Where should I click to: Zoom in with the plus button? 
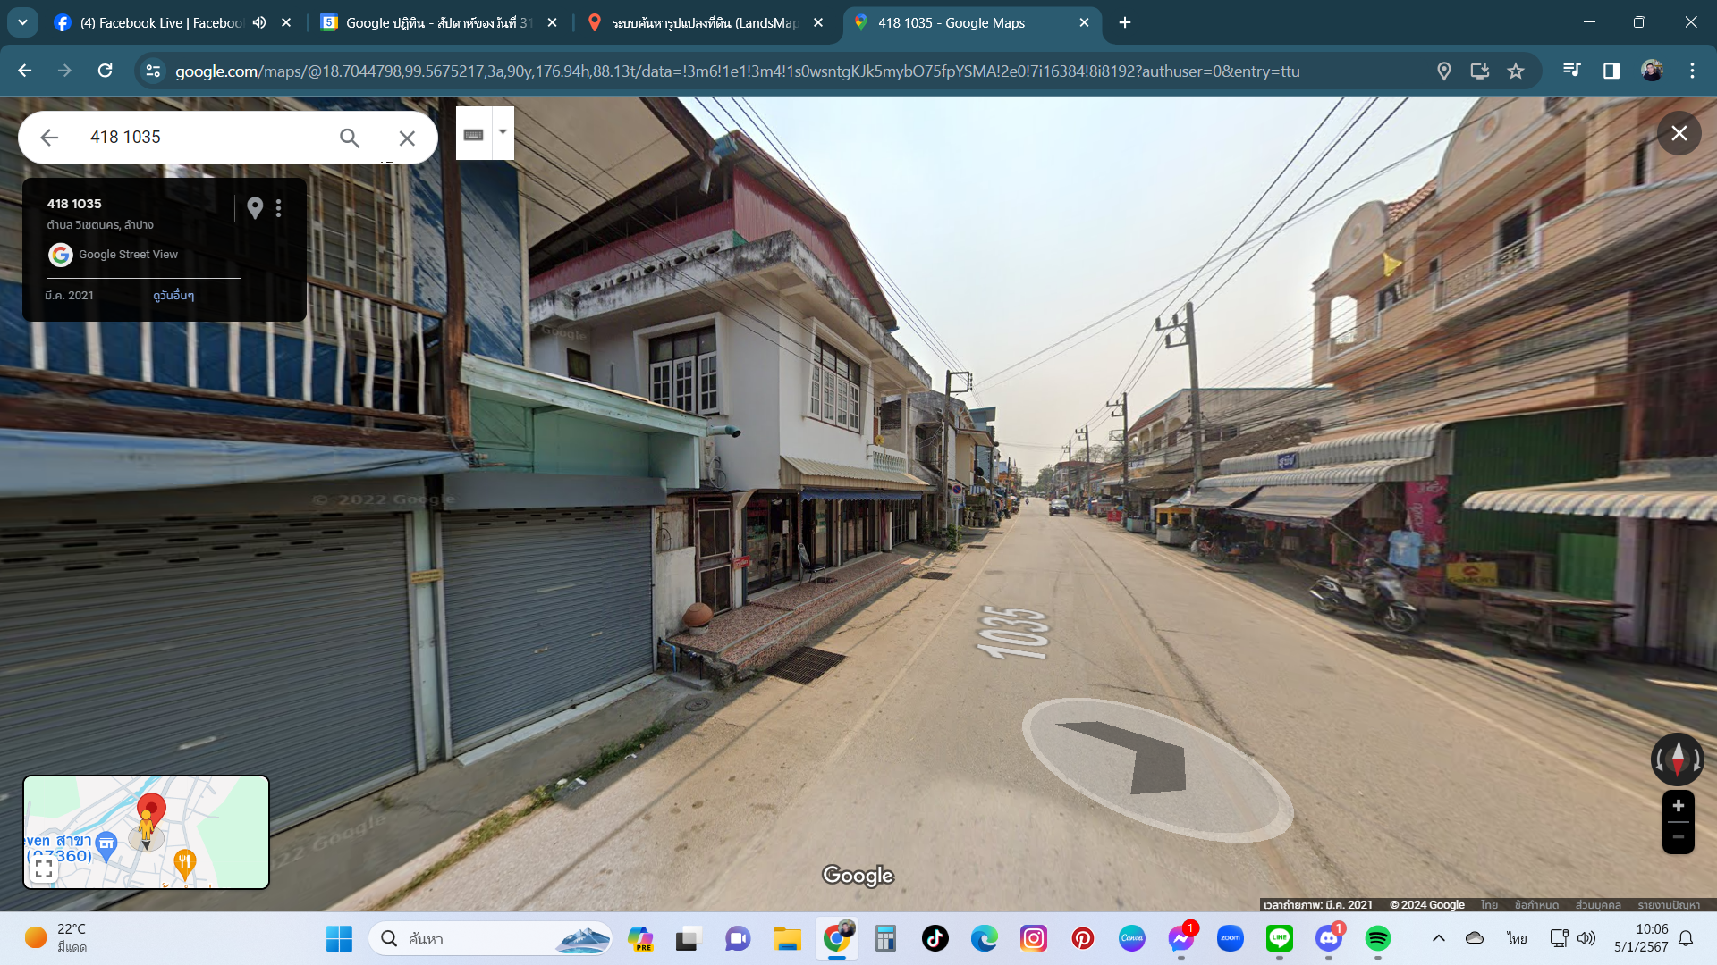1678,806
